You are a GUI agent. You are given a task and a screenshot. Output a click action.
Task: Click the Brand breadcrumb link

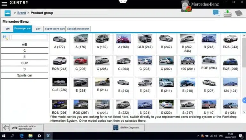point(21,13)
